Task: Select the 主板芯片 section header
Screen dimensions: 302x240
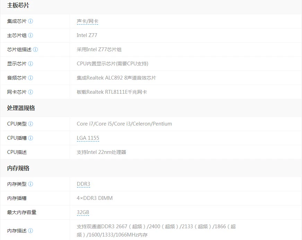Action: pos(18,5)
